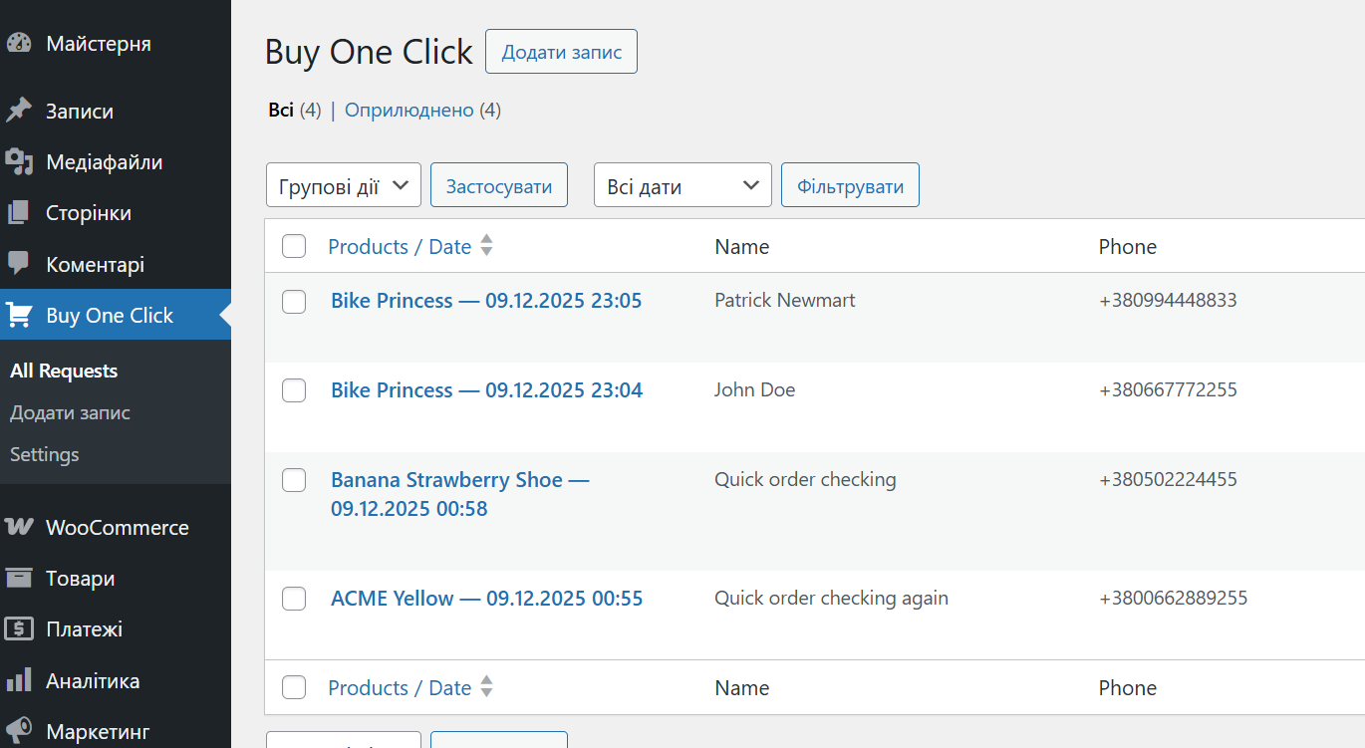This screenshot has height=748, width=1365.
Task: Click the Записи pushpin icon
Action: point(19,111)
